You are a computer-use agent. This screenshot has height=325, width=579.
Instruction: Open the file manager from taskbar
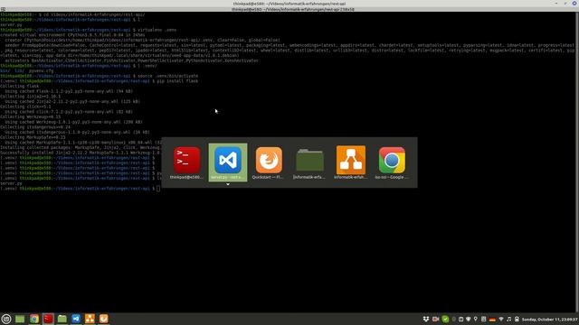click(62, 319)
